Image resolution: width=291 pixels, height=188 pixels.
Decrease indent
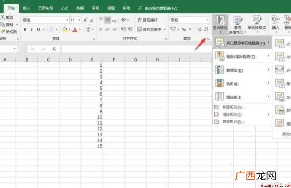(124, 29)
